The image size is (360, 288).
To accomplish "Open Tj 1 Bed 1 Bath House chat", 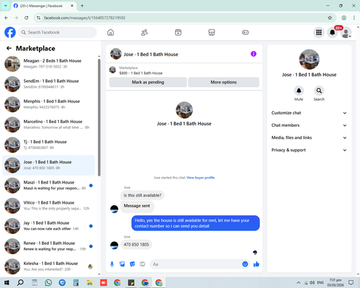I will tap(48, 145).
